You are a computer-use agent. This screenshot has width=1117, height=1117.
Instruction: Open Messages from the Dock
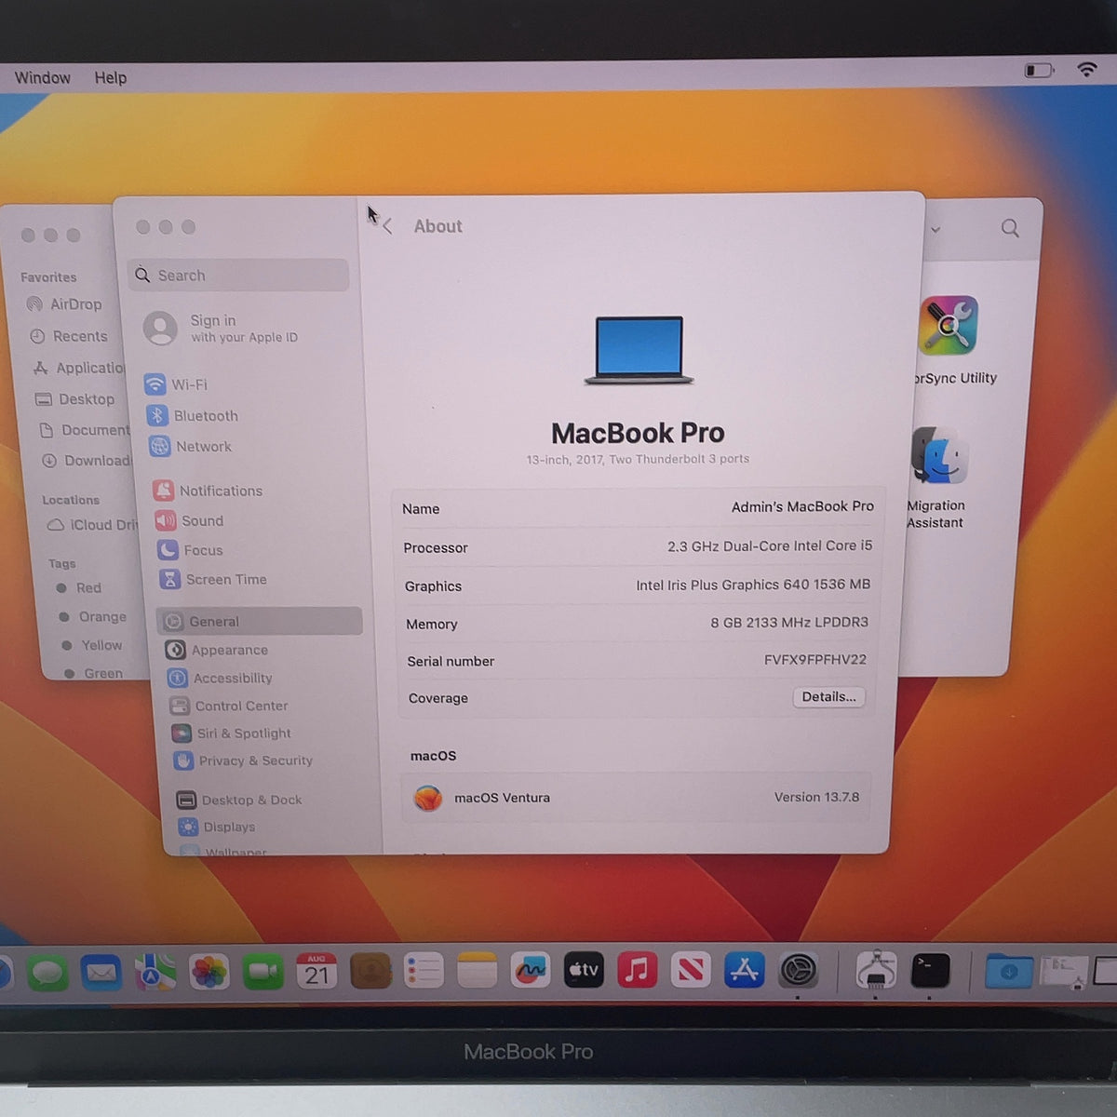click(47, 973)
